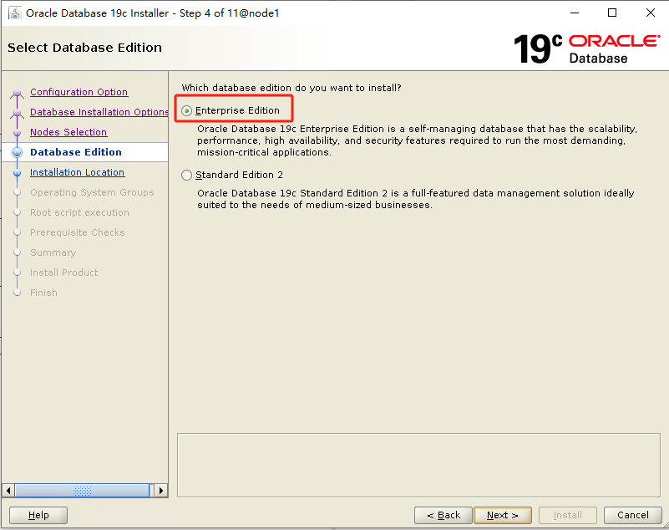Click the Enterprise Edition description text
This screenshot has height=530, width=669.
(417, 140)
